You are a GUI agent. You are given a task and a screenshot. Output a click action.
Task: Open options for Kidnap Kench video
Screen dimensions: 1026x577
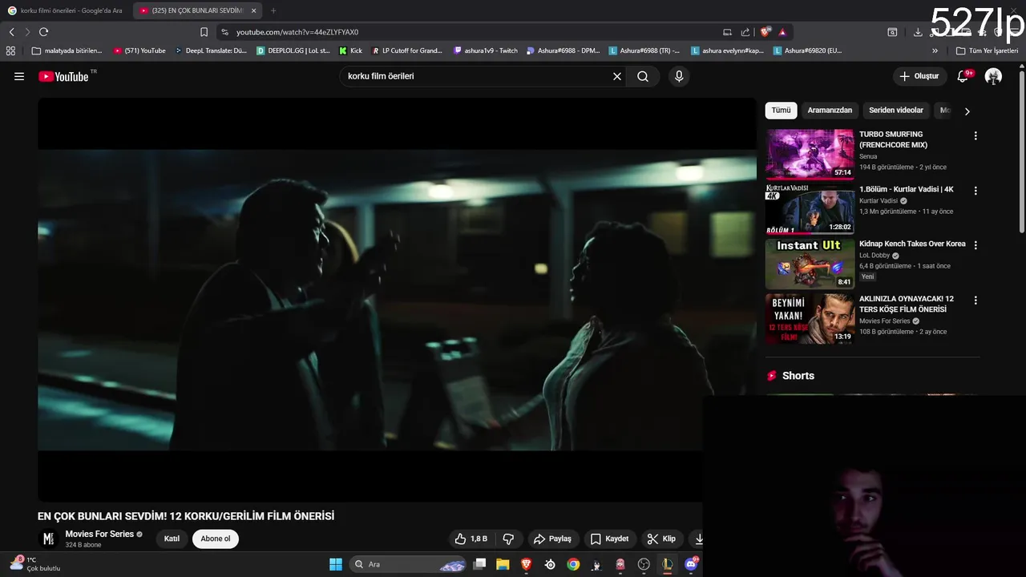[x=976, y=245]
